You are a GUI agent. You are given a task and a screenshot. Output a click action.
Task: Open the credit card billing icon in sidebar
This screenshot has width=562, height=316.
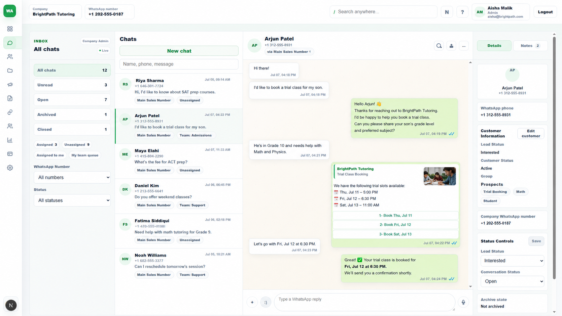(x=10, y=154)
